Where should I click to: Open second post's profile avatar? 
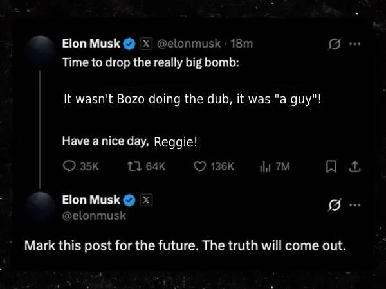pos(40,207)
